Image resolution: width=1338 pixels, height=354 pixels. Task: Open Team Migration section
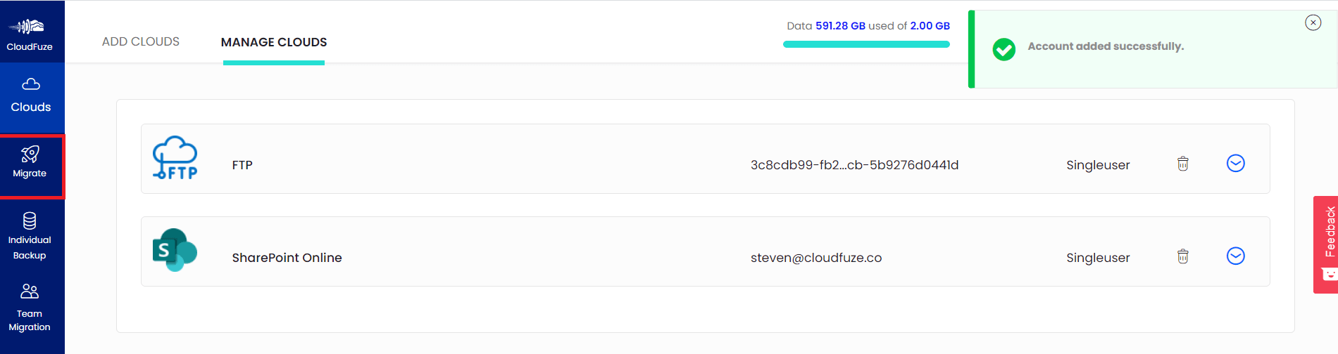pos(30,308)
